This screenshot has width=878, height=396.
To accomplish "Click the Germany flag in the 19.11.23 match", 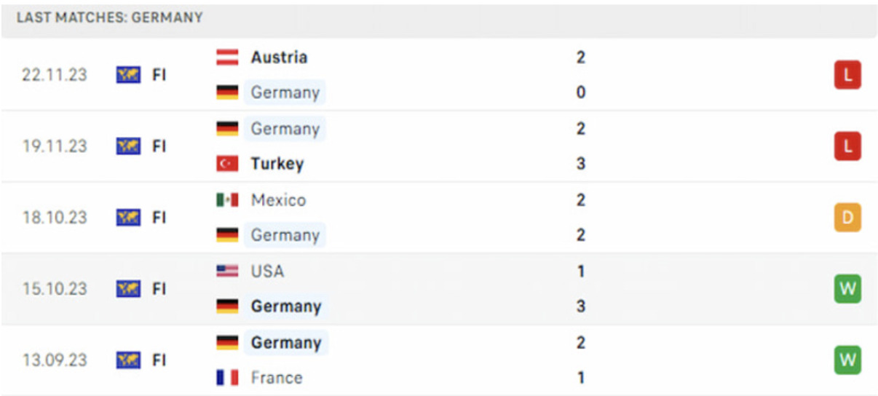I will [x=227, y=129].
